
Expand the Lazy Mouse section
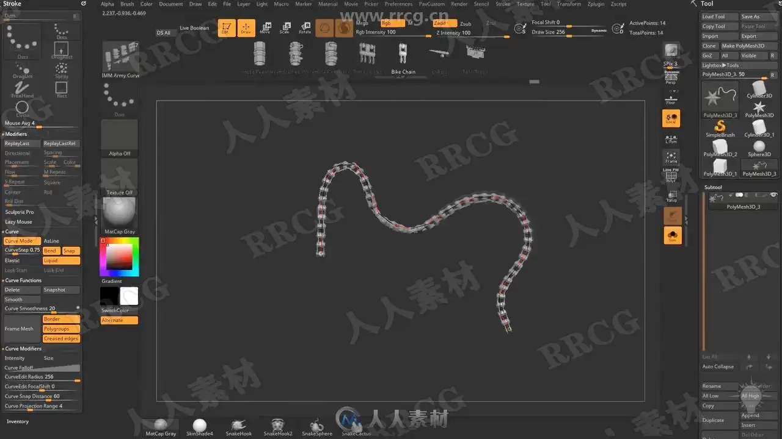click(x=19, y=222)
